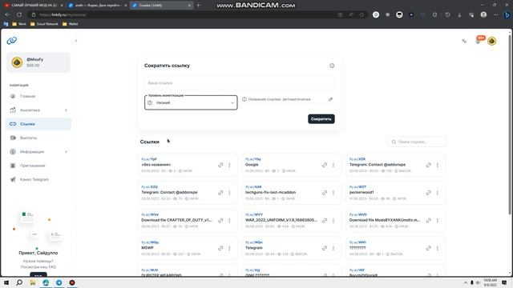
Task: Open the MSWP link title
Action: click(x=147, y=248)
